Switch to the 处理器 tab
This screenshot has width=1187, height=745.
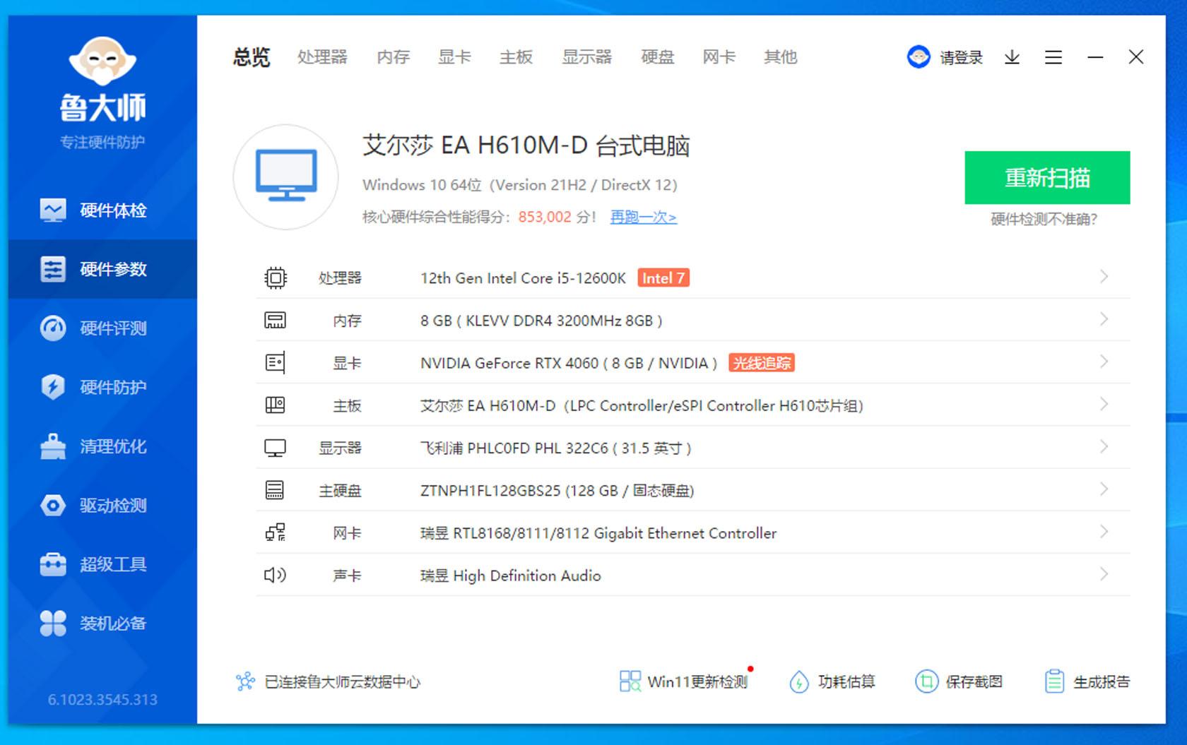(322, 57)
